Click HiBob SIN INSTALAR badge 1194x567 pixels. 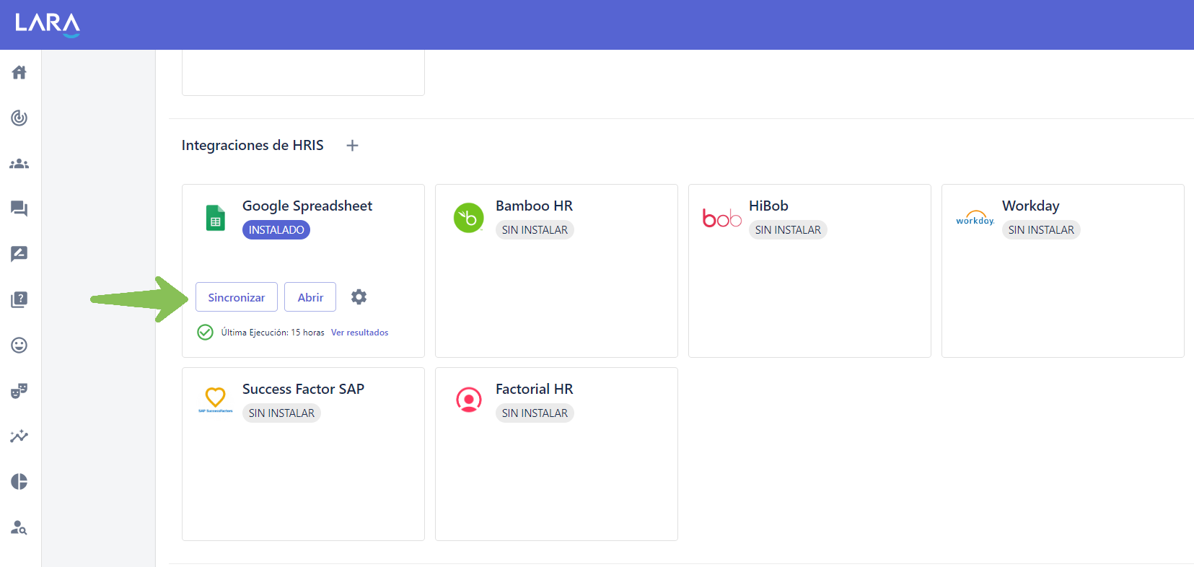point(788,230)
